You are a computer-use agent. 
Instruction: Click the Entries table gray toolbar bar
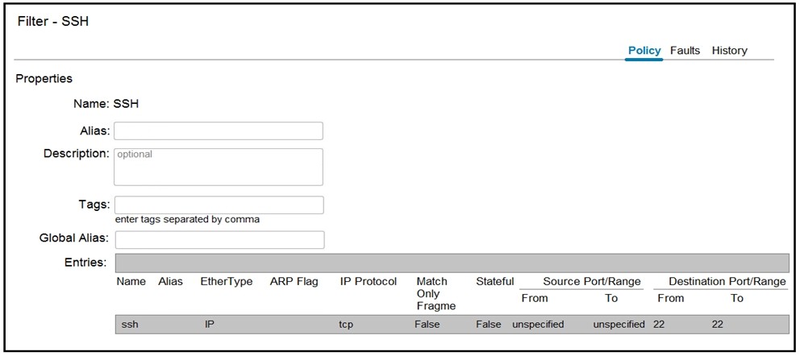coord(452,263)
